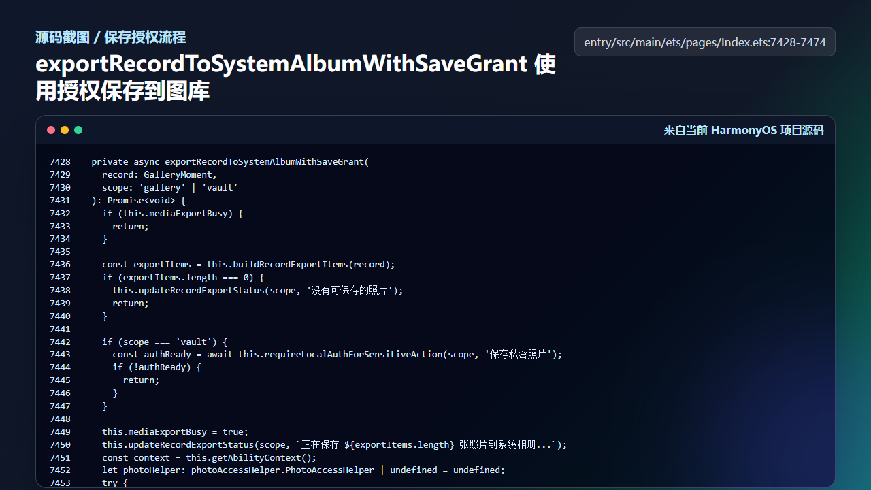Click line number 7441
The image size is (871, 490).
click(x=60, y=329)
